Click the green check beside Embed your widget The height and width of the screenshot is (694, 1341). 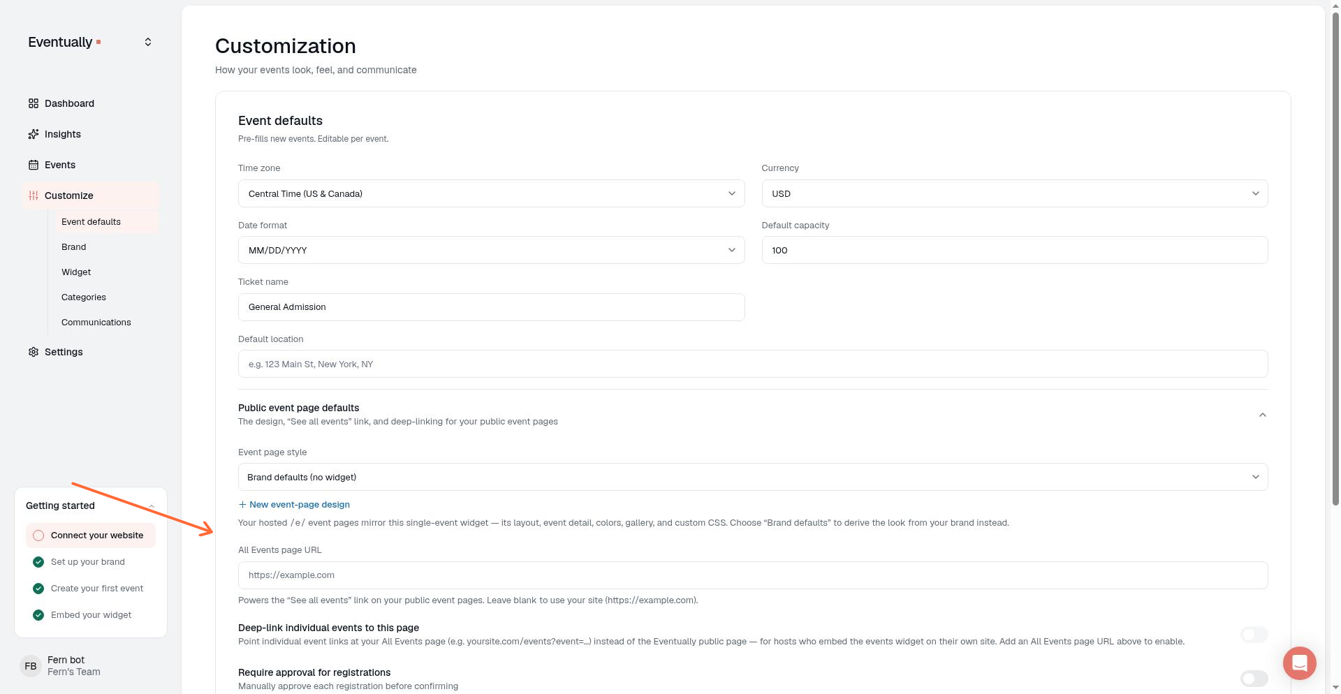[38, 615]
